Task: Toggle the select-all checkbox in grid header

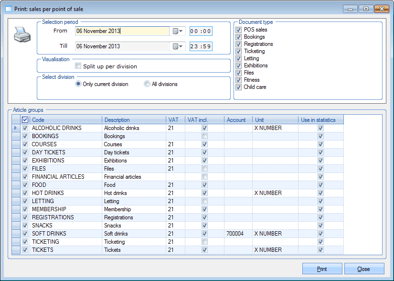Action: click(x=25, y=120)
